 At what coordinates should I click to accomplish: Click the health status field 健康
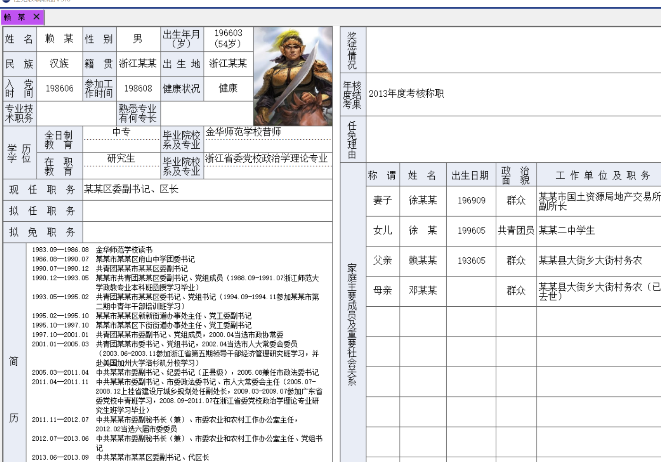pyautogui.click(x=229, y=89)
